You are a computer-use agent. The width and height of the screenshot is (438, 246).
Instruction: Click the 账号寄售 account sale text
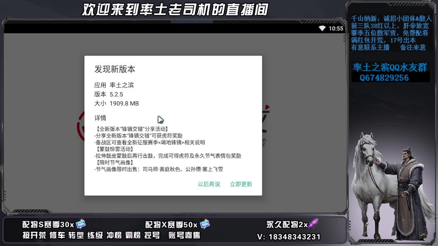tap(184, 235)
